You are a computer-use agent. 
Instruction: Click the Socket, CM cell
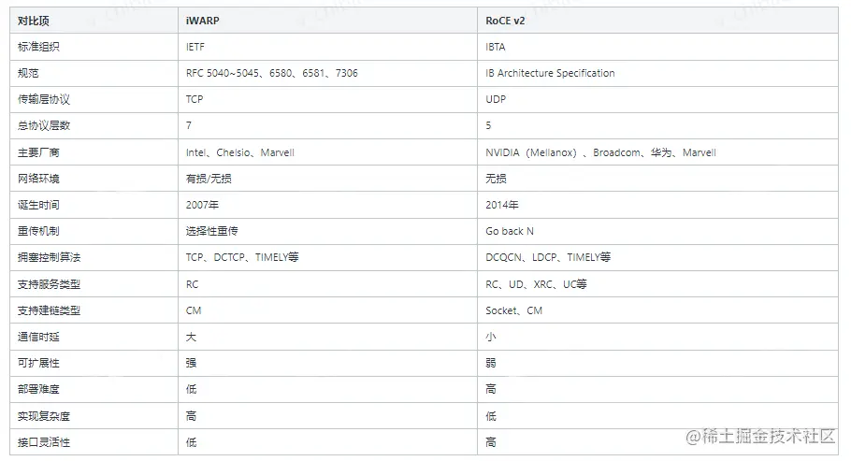(x=513, y=310)
